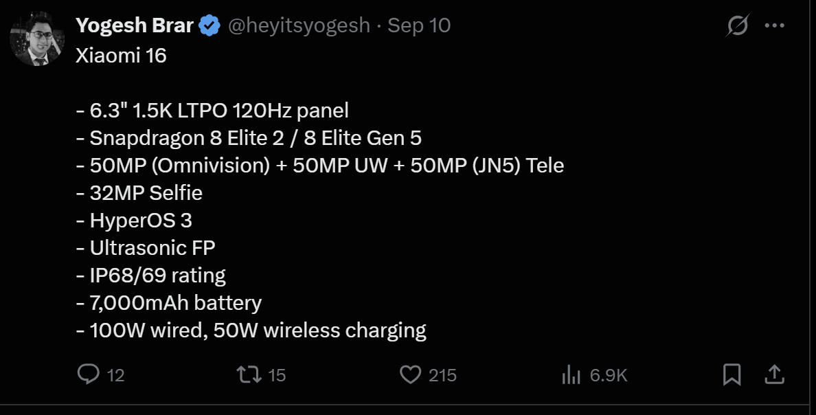Click the repost count 15

click(276, 375)
